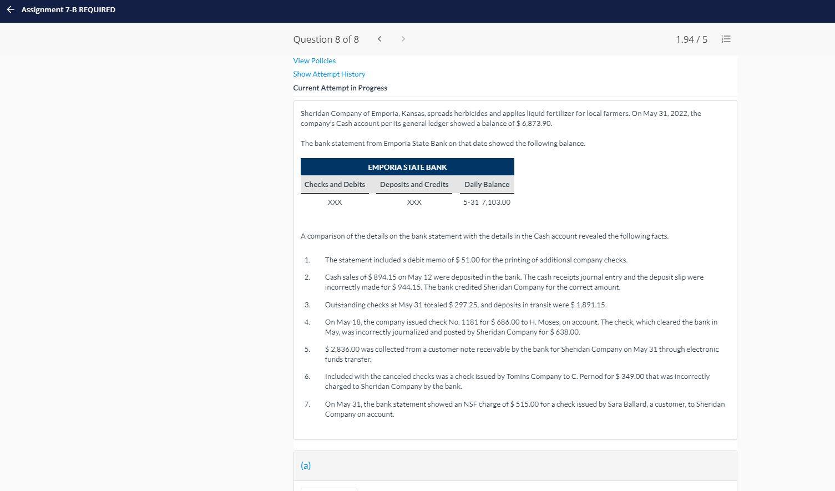
Task: Click XXX under Checks and Debits
Action: pos(335,202)
